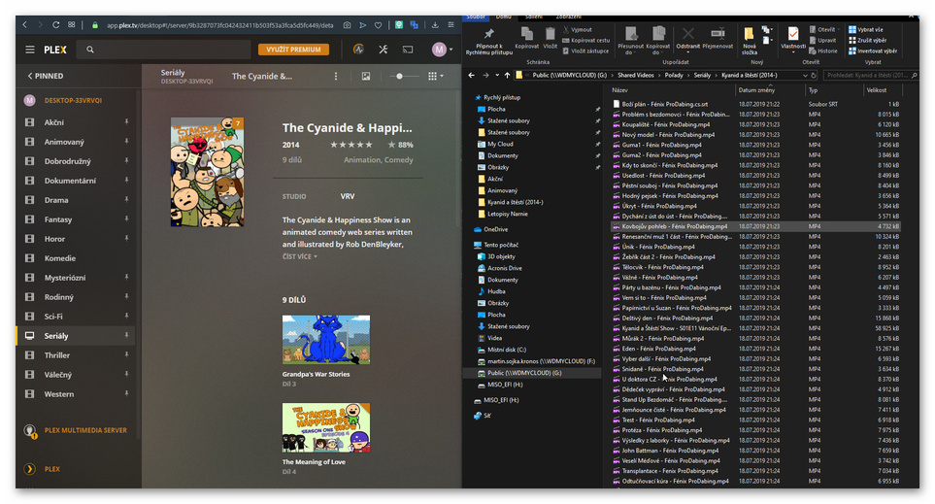Open Explorer address bar history dropdown
This screenshot has width=935, height=504.
(805, 75)
